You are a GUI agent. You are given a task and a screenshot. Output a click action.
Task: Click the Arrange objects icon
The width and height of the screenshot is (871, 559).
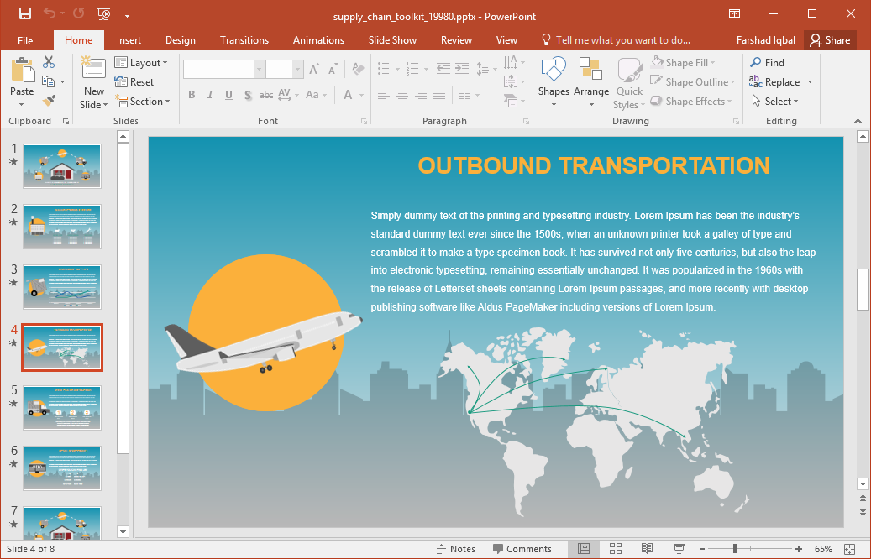coord(591,81)
